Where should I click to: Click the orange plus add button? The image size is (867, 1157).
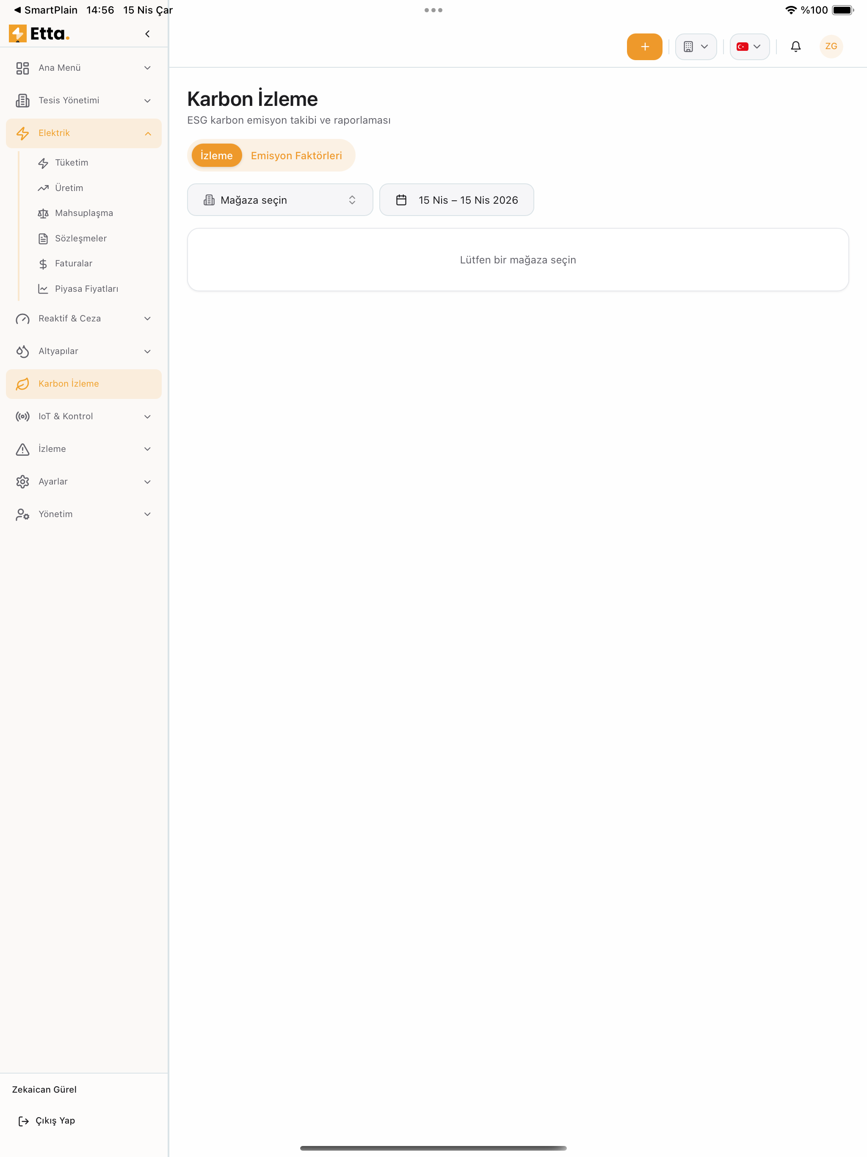[x=644, y=47]
